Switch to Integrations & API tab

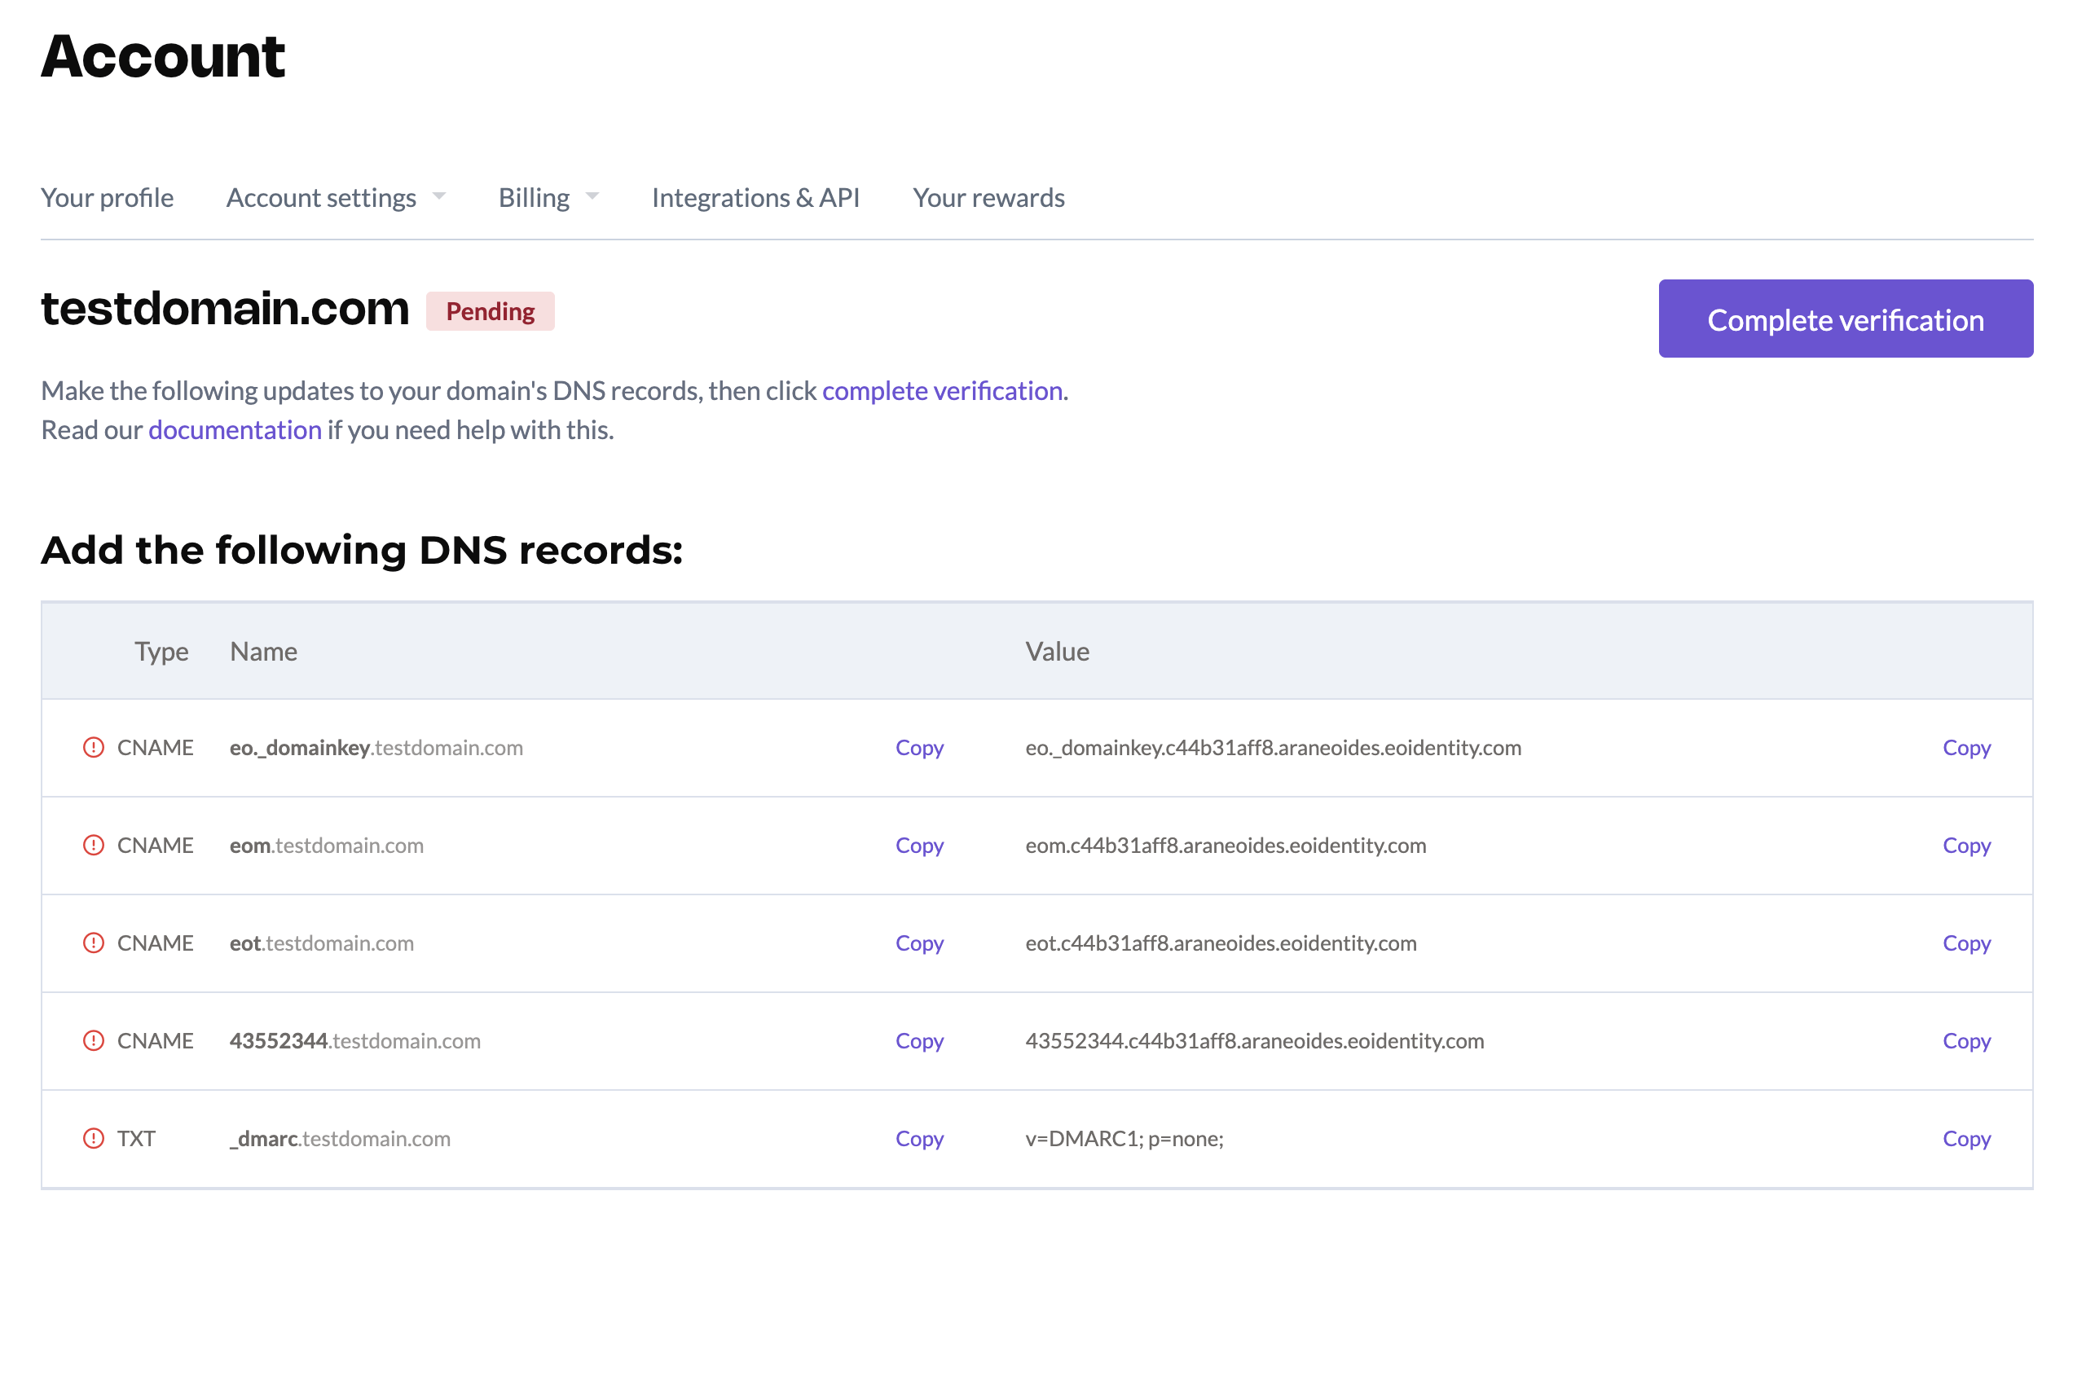755,197
